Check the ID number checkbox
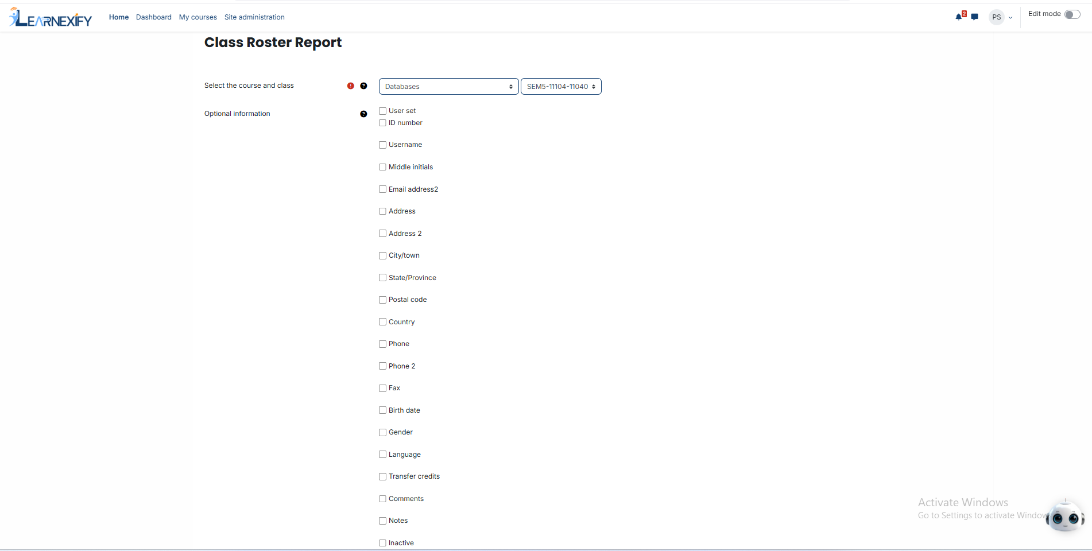The width and height of the screenshot is (1092, 551). tap(382, 123)
